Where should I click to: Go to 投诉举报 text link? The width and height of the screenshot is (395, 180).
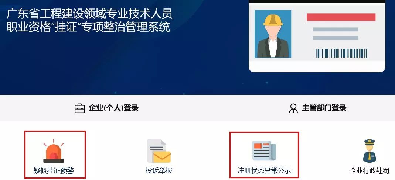tap(159, 171)
